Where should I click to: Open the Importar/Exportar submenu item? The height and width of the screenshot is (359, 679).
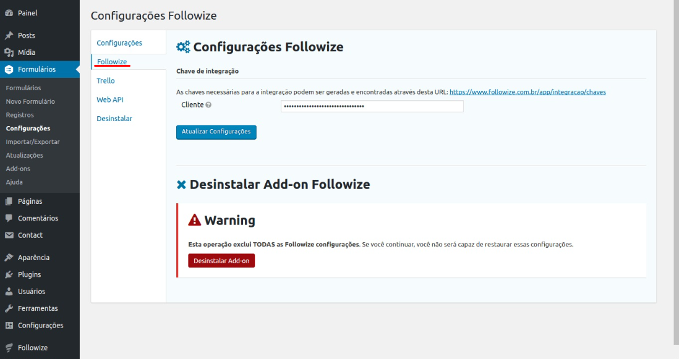(x=33, y=142)
